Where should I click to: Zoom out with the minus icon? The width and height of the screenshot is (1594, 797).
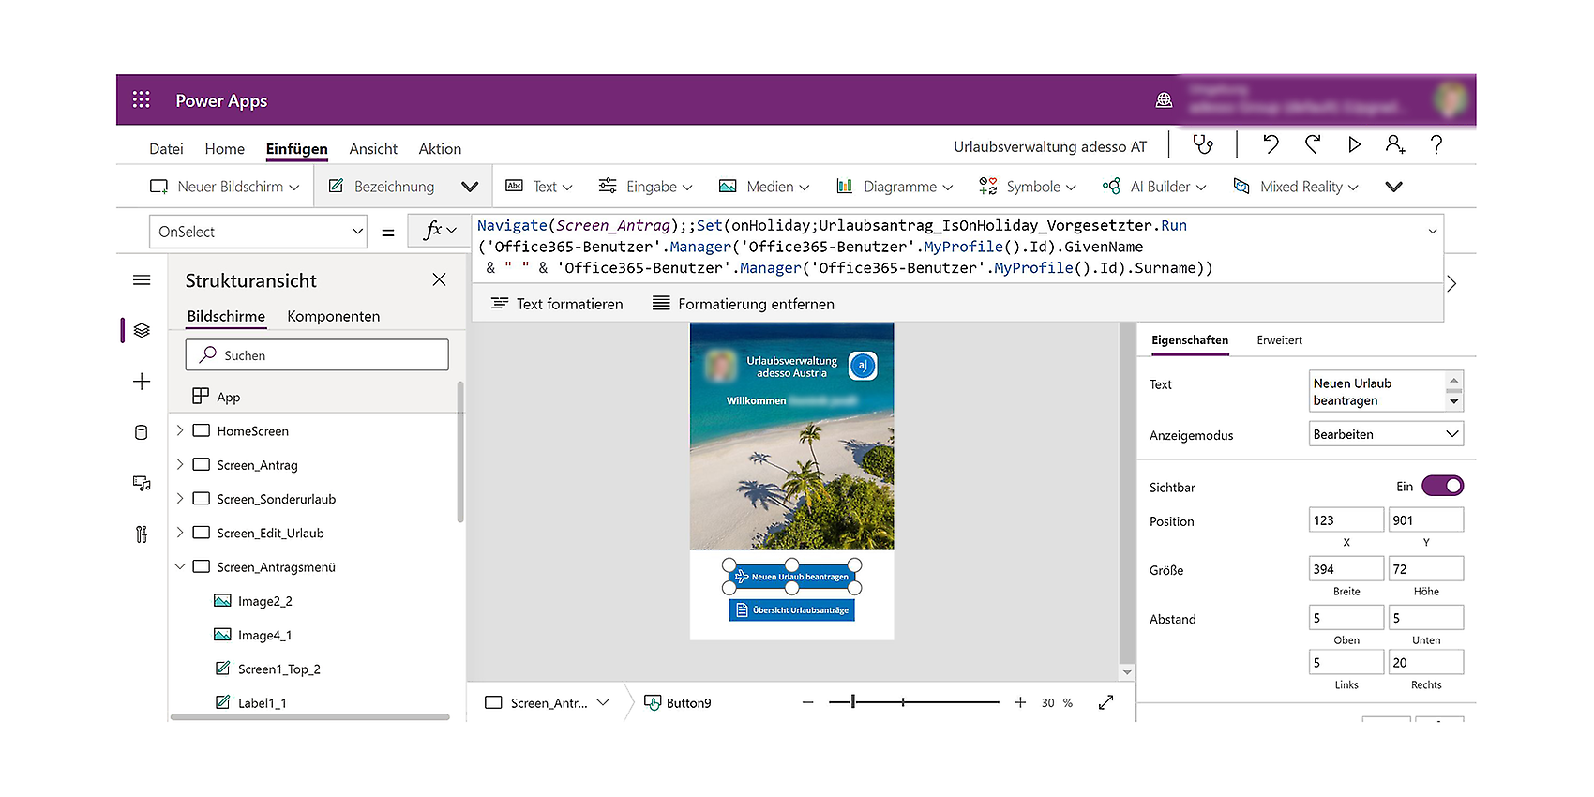coord(807,702)
